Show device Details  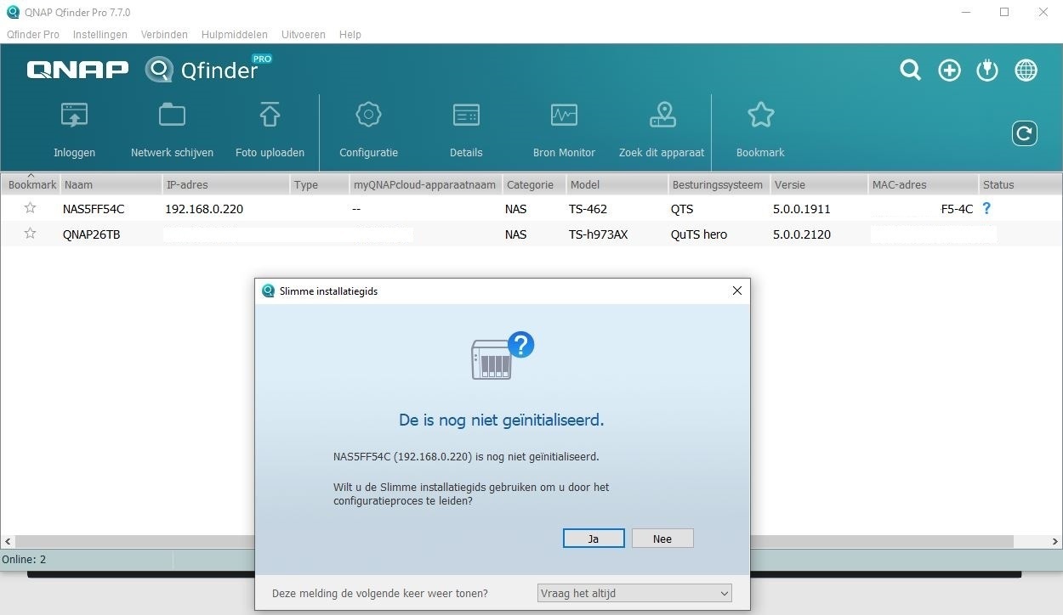coord(466,115)
